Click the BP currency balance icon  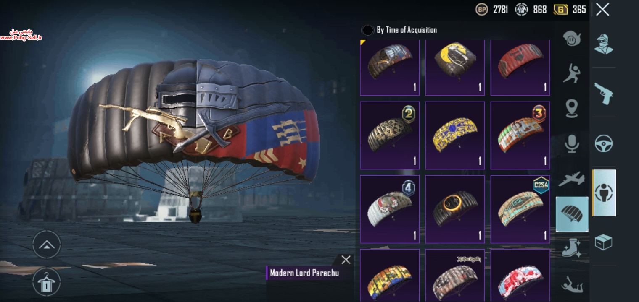pyautogui.click(x=482, y=9)
